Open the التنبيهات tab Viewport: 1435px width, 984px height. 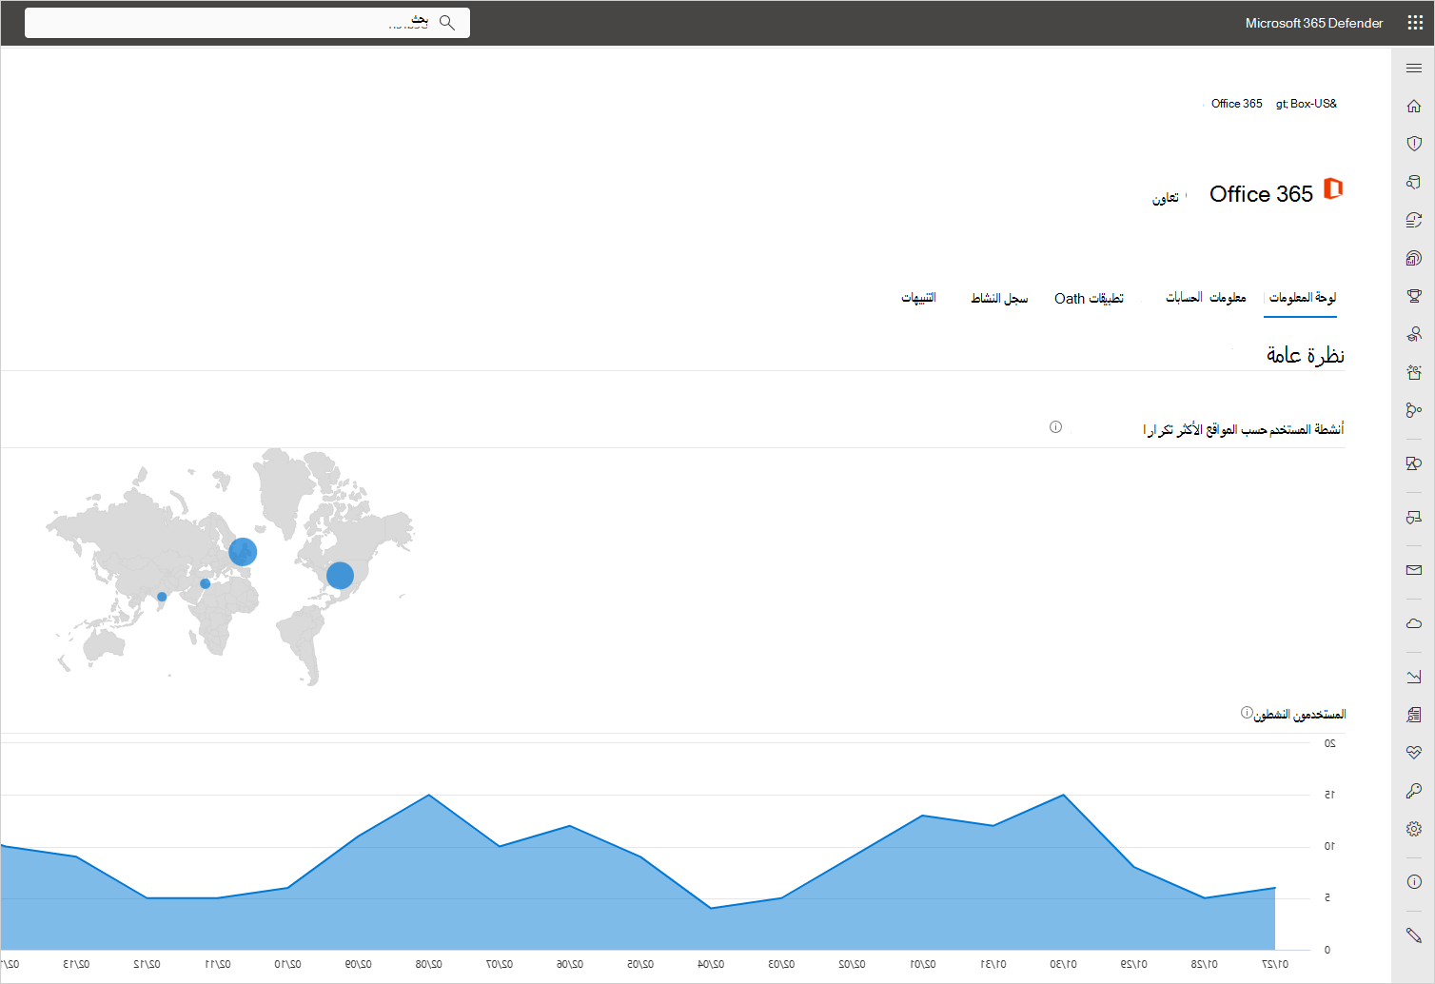pyautogui.click(x=918, y=298)
